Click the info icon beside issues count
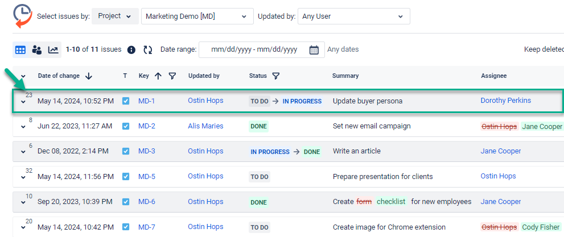This screenshot has height=237, width=564. (131, 50)
